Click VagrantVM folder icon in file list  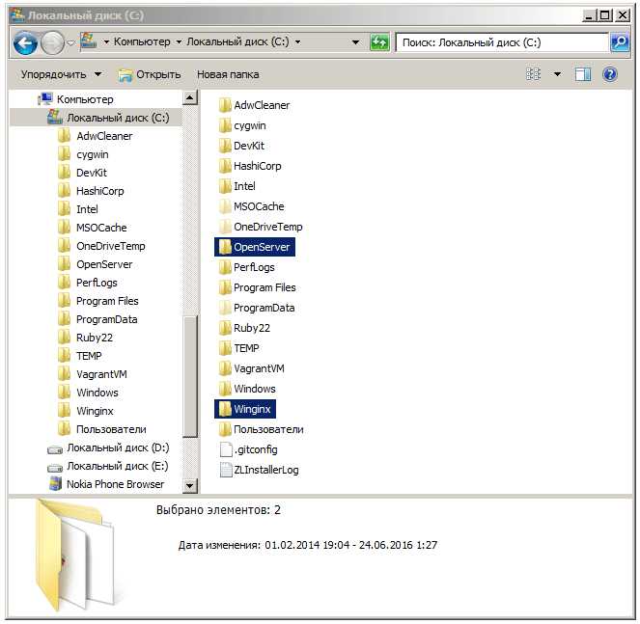coord(225,368)
